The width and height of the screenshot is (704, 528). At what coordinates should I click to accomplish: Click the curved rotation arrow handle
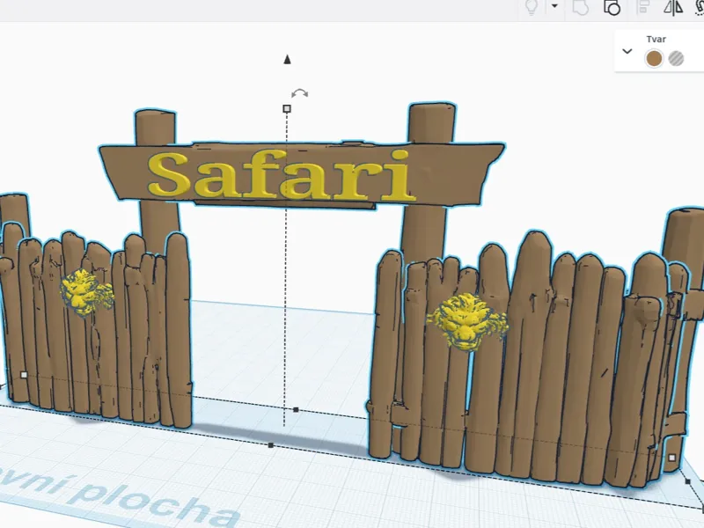pos(299,93)
